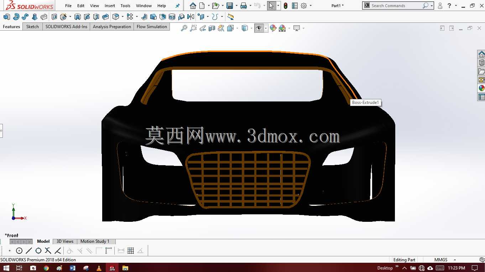The height and width of the screenshot is (272, 485).
Task: Toggle the point snap icon
Action: point(10,251)
